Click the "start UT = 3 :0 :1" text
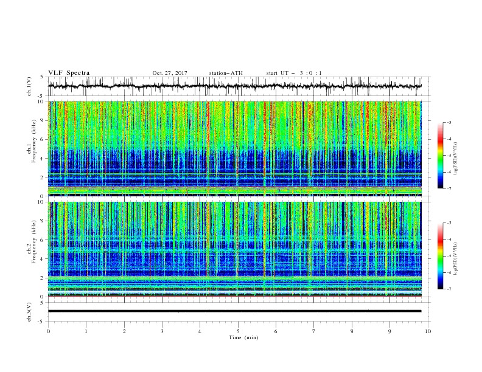Viewport: 482px width, 372px height. [x=294, y=73]
